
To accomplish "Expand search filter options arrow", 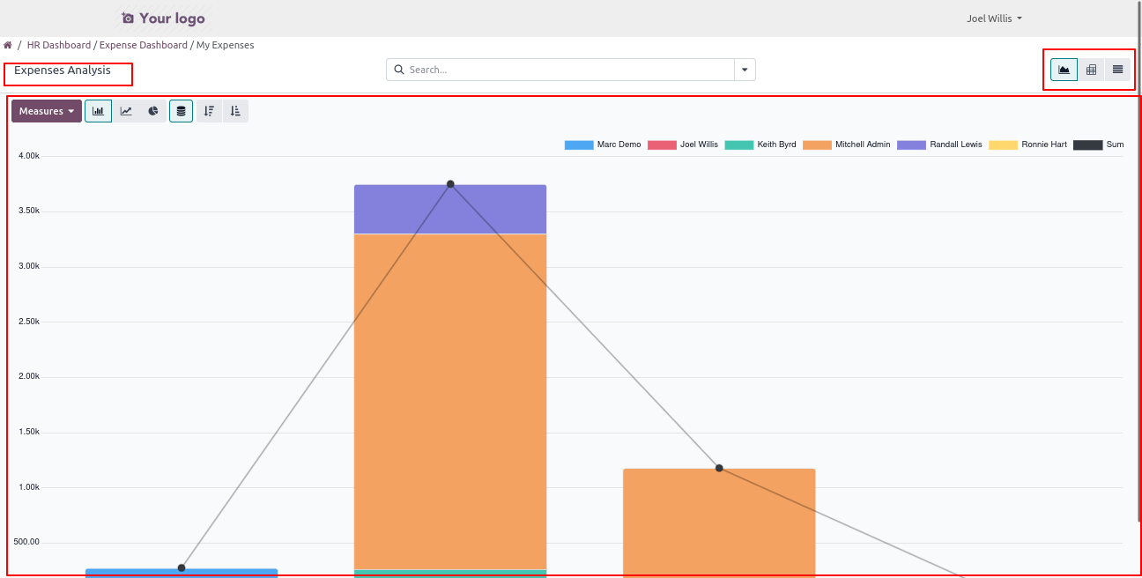I will tap(745, 70).
